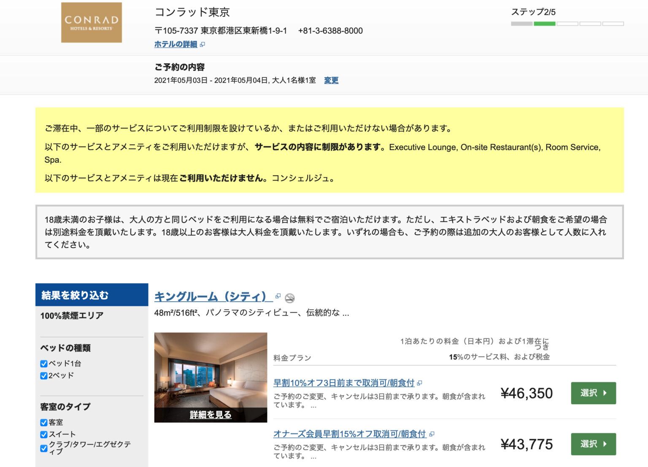Open the 早割10%オフ3日前まで取消可/朝食付 plan link
Image resolution: width=648 pixels, height=467 pixels.
pos(344,383)
